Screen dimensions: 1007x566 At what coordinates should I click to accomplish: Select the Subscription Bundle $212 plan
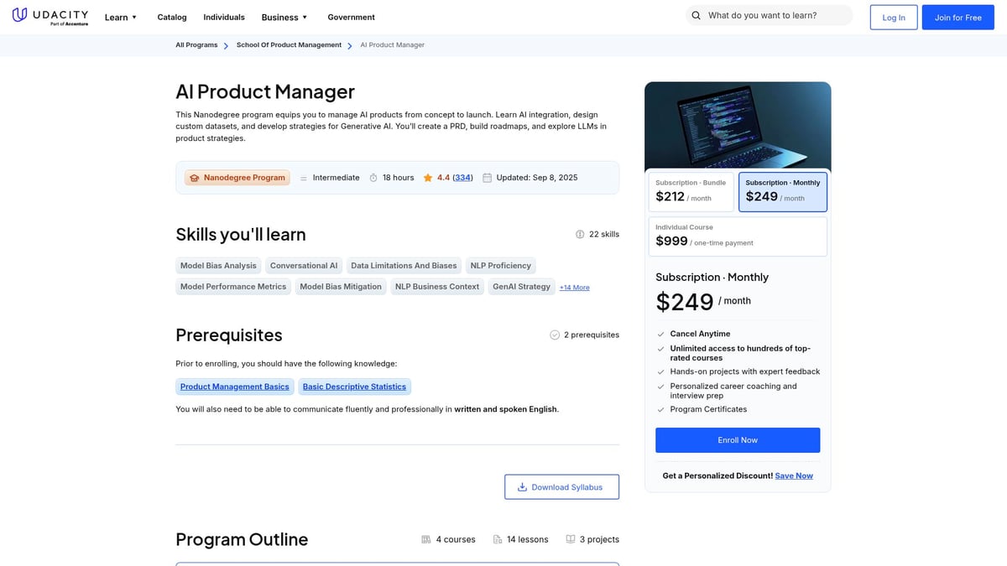point(691,192)
